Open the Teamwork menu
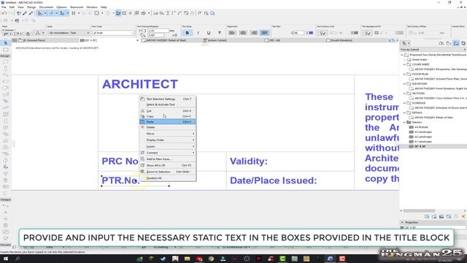Image resolution: width=467 pixels, height=263 pixels. point(77,7)
